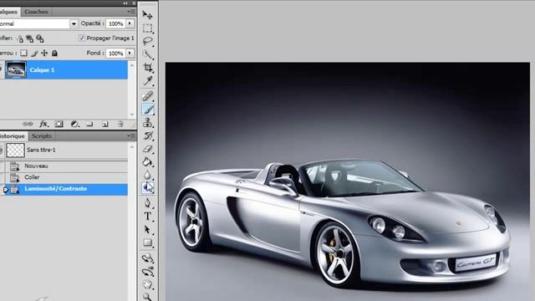
Task: Select the Magic Wand tool
Action: 147,54
